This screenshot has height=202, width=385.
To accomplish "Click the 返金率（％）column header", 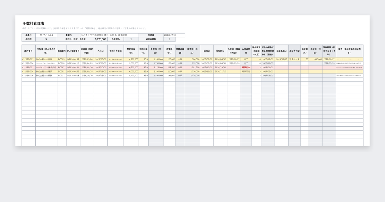I will pyautogui.click(x=305, y=51).
